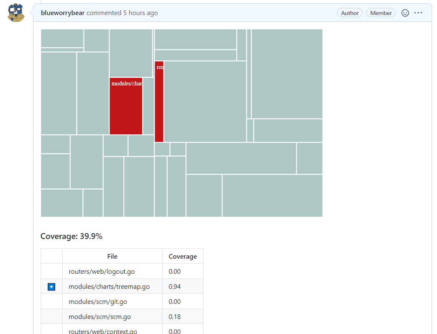Image resolution: width=437 pixels, height=334 pixels.
Task: Click the blue down-arrow marker beside treemap.go
Action: pyautogui.click(x=51, y=287)
